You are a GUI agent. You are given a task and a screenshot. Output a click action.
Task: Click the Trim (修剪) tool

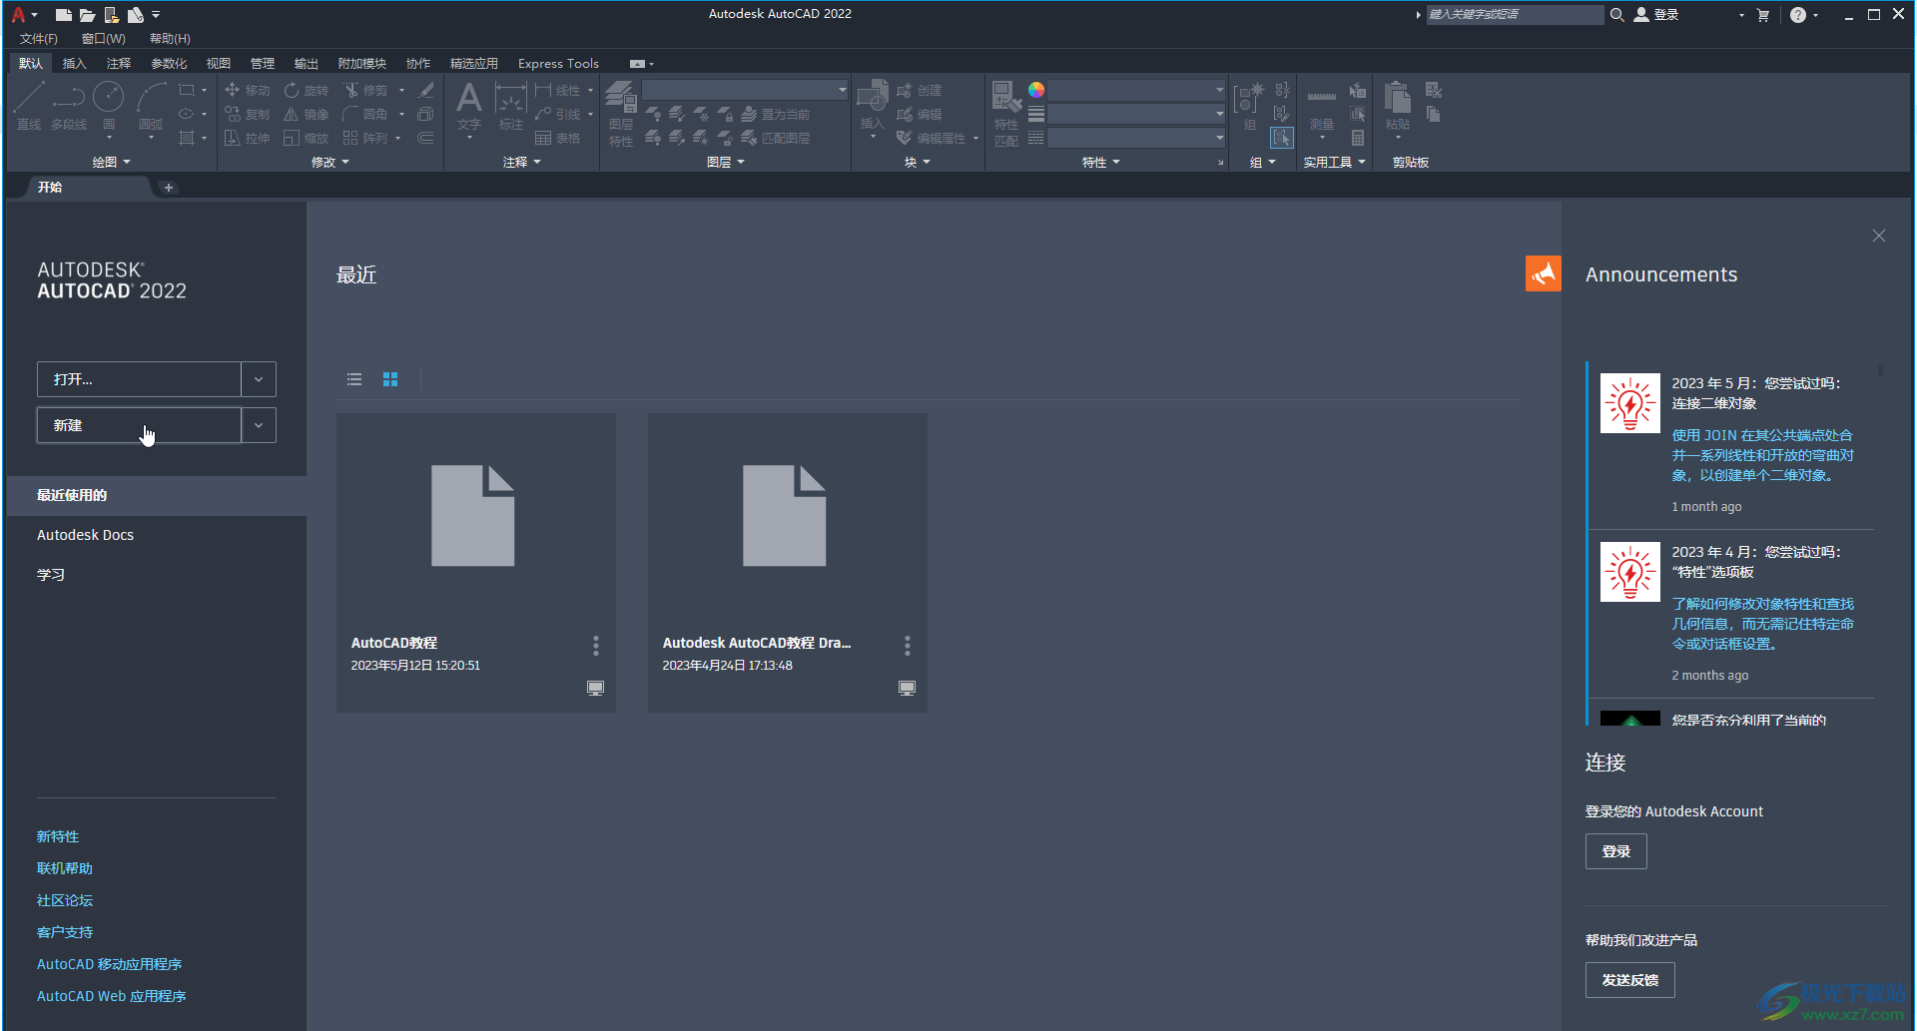[365, 90]
